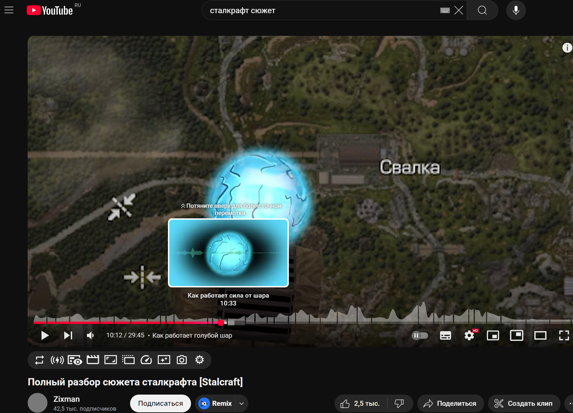
Task: Open extension options gear below player
Action: [200, 360]
